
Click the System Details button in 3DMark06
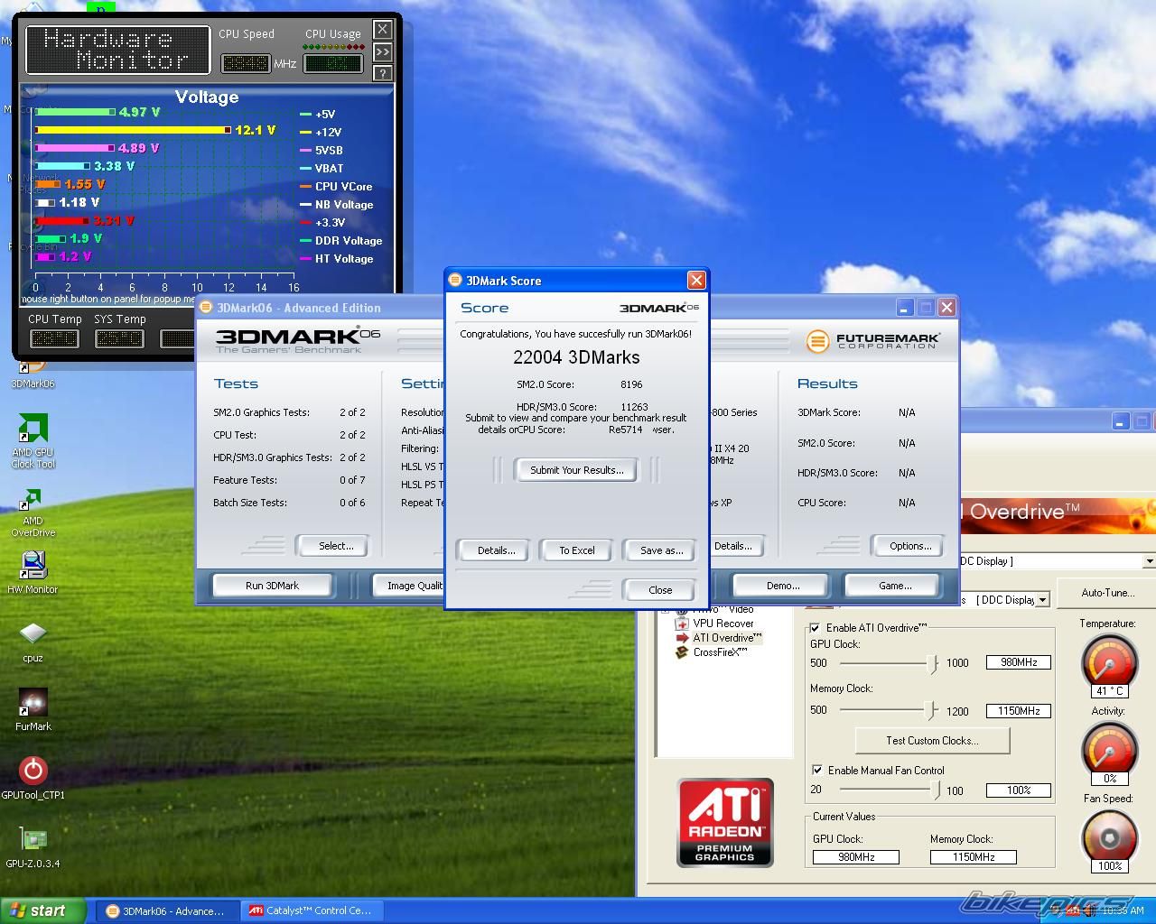point(736,546)
